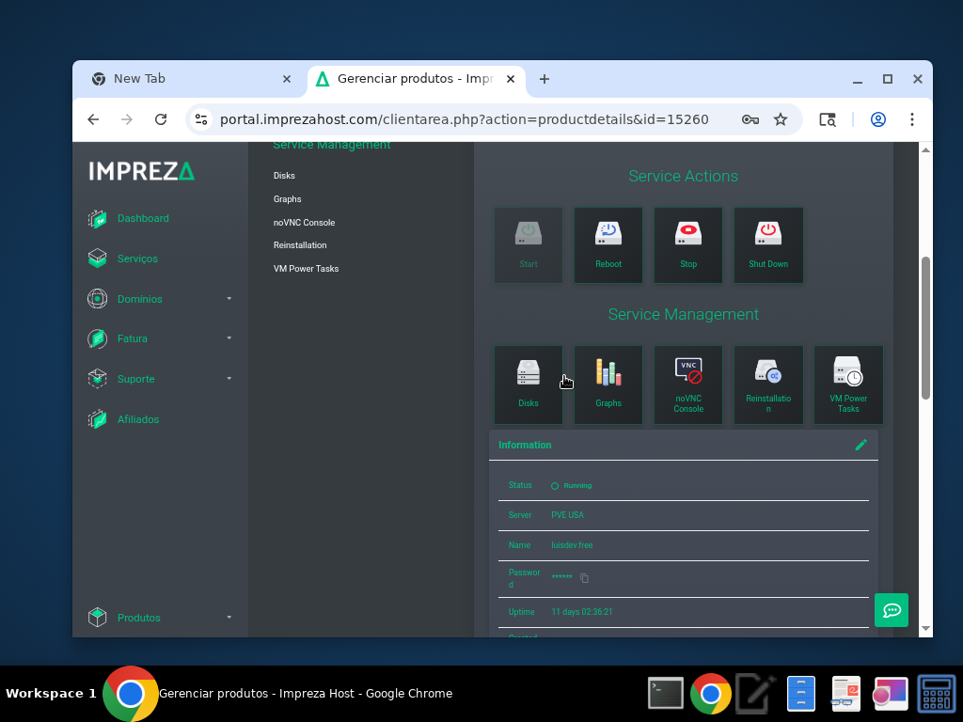Viewport: 963px width, 722px height.
Task: Open the VM Power Tasks tile
Action: [x=848, y=385]
